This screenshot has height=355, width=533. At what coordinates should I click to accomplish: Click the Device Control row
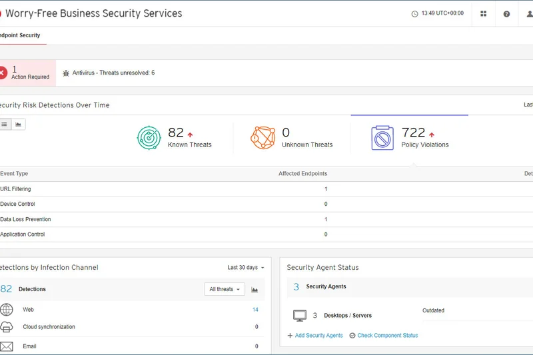(x=266, y=204)
